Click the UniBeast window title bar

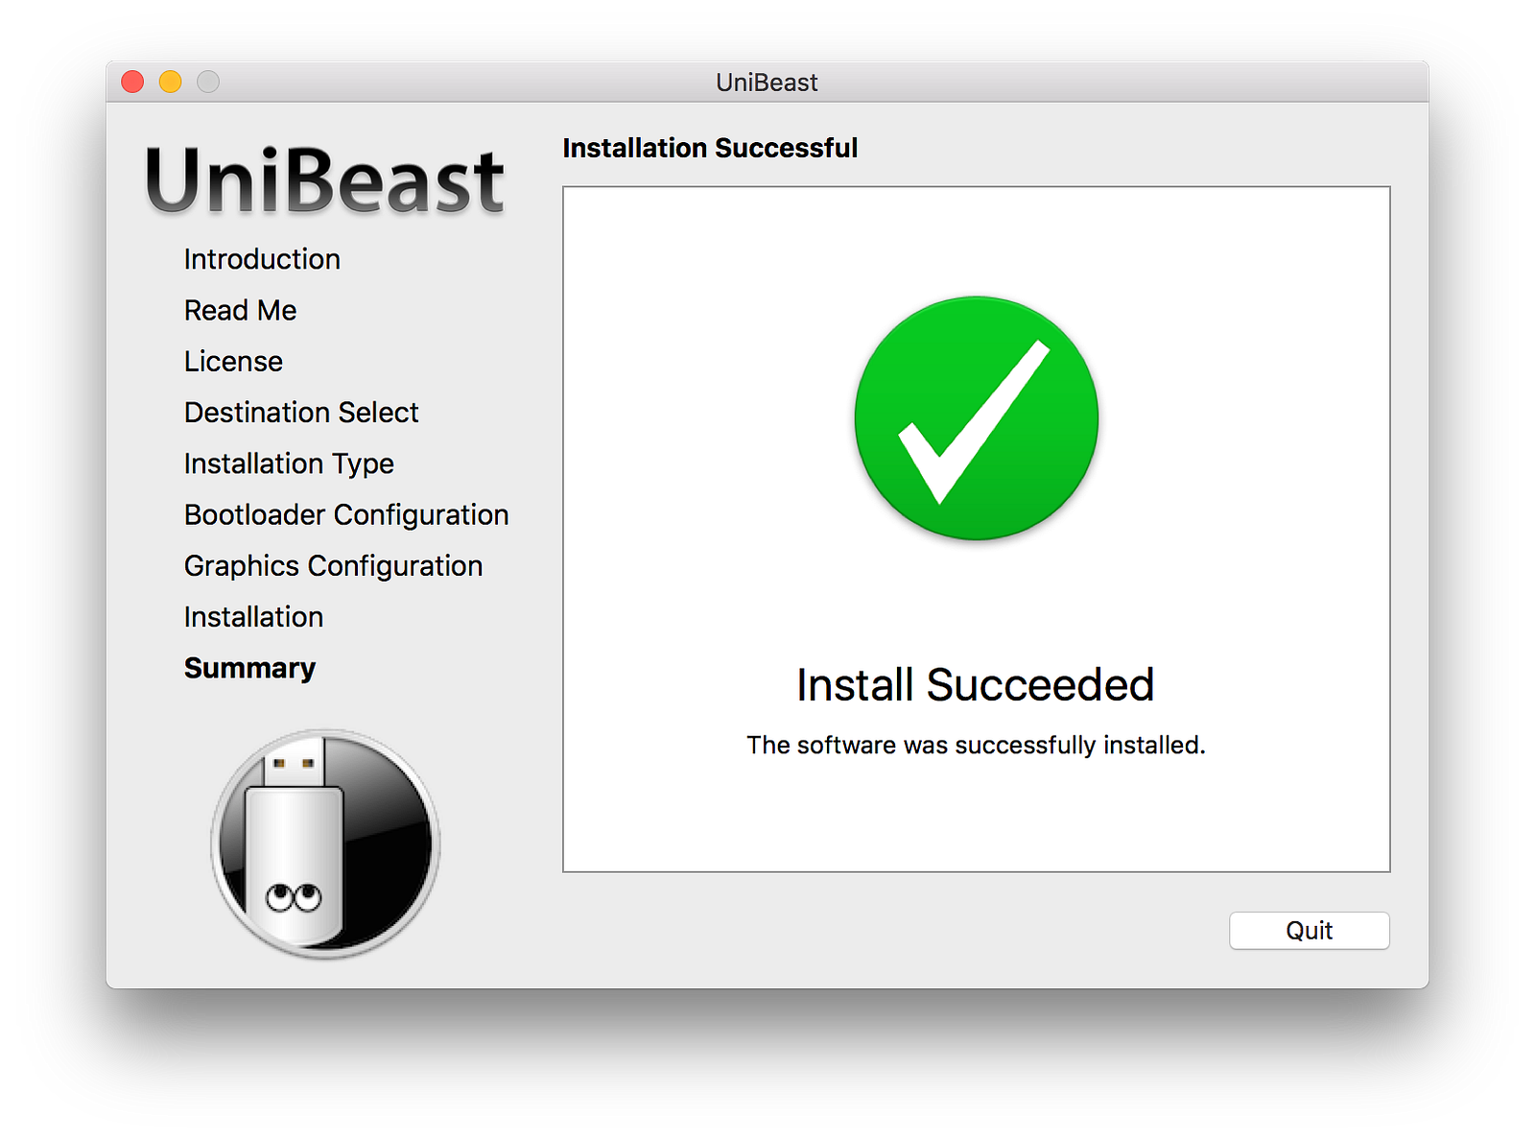[767, 83]
